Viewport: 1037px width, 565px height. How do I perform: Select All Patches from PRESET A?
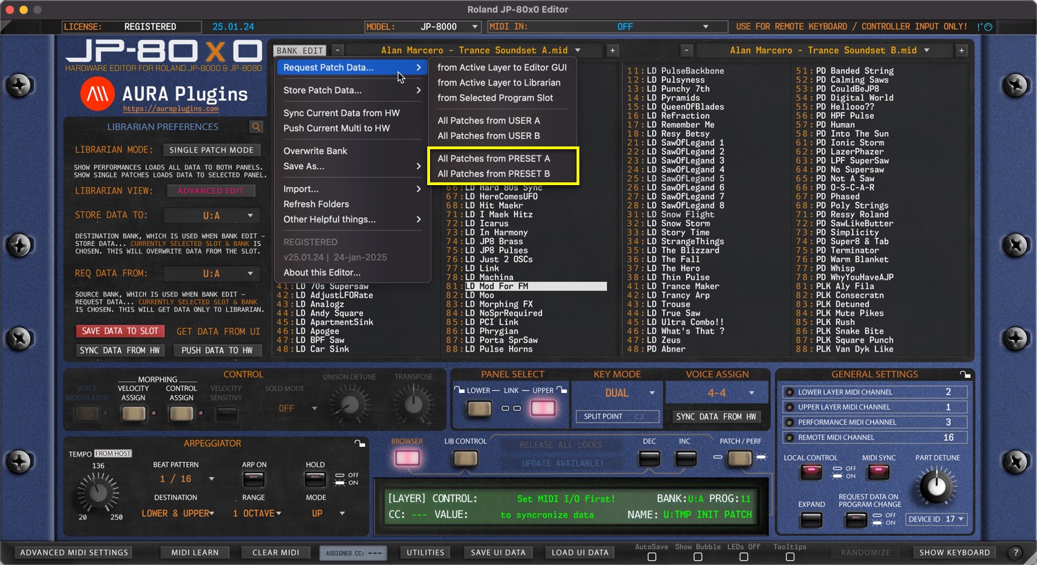click(x=494, y=159)
